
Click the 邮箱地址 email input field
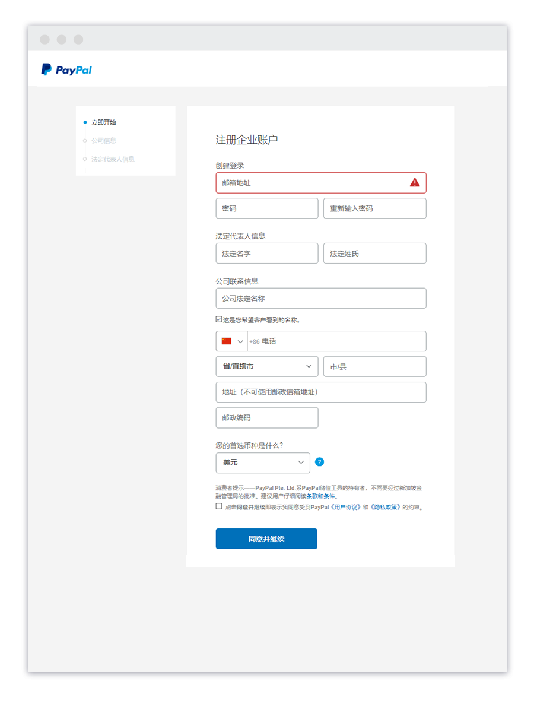pos(297,182)
